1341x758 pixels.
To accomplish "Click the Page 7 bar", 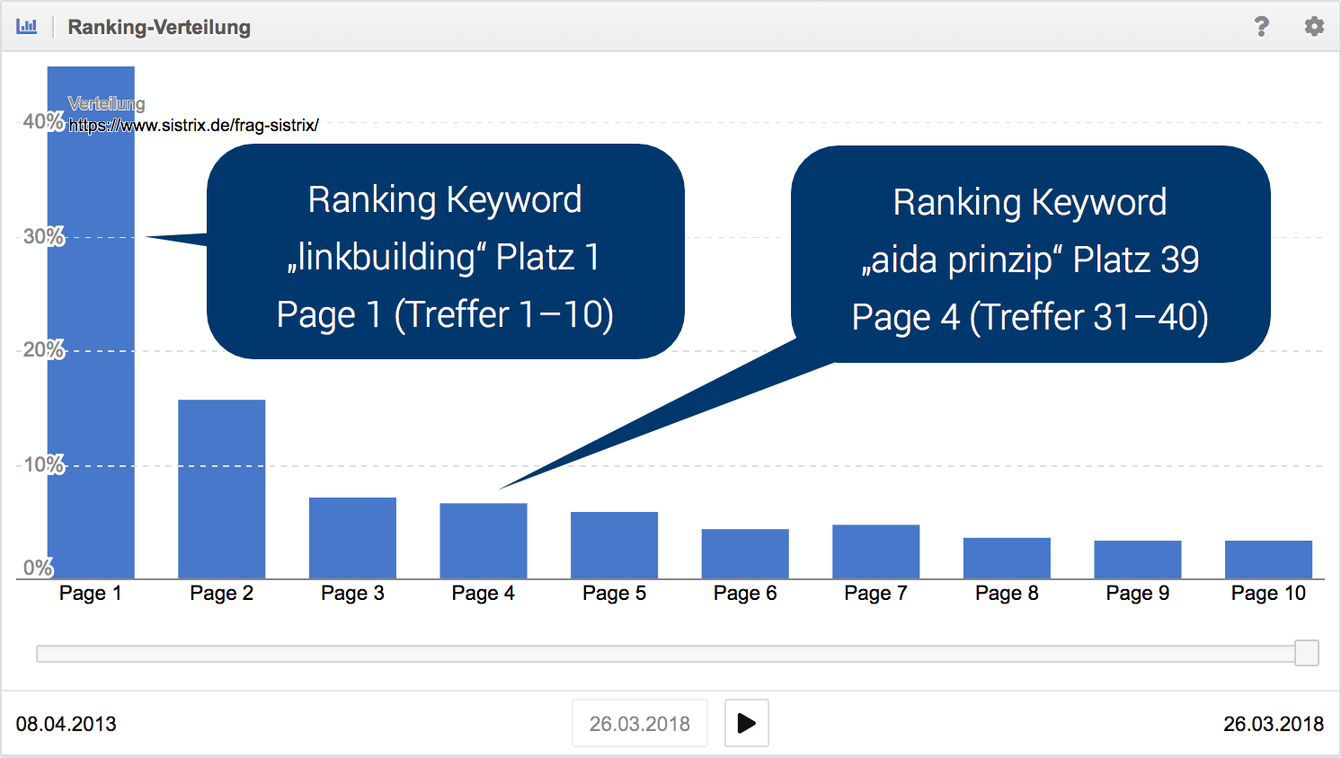I will pos(875,551).
